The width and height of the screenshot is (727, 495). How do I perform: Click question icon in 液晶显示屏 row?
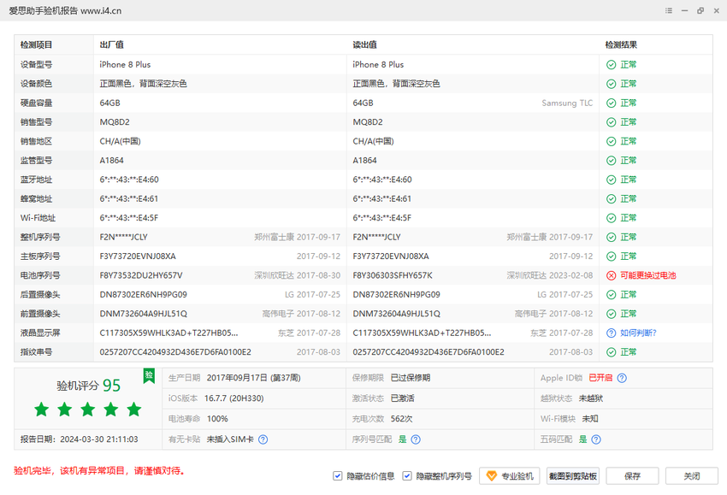pyautogui.click(x=611, y=333)
